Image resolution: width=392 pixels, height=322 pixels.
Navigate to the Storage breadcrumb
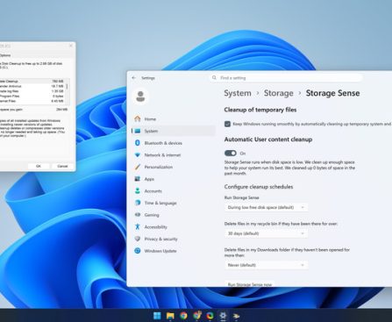[279, 93]
